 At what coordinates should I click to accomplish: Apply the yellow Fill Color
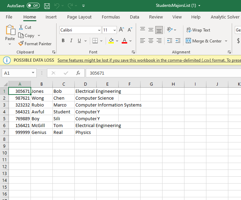pyautogui.click(x=111, y=41)
